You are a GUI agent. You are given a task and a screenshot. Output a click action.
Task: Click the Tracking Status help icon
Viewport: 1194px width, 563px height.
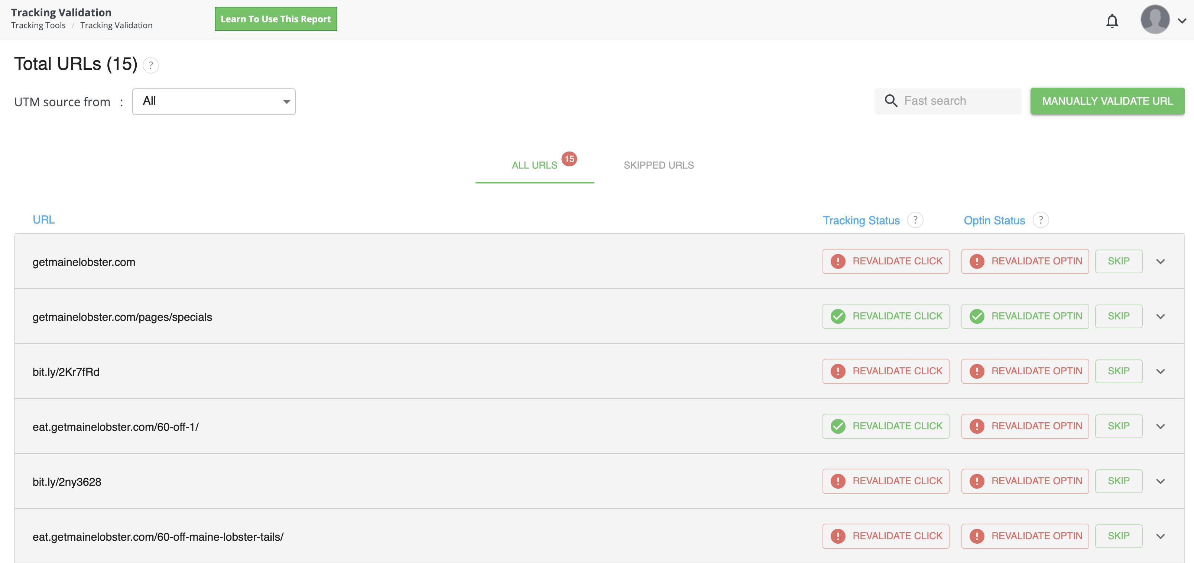915,220
